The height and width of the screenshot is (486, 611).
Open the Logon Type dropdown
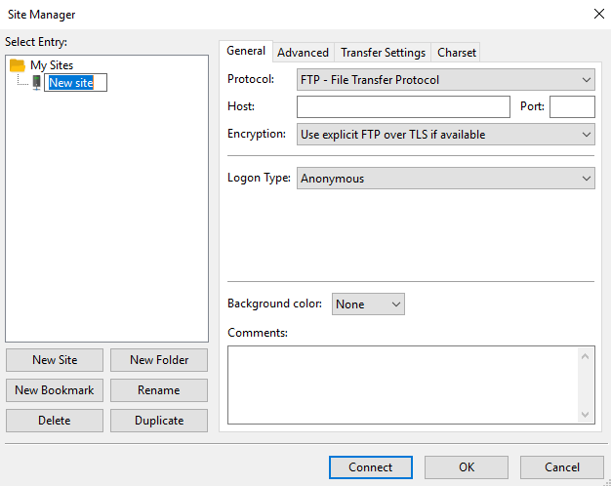(446, 179)
